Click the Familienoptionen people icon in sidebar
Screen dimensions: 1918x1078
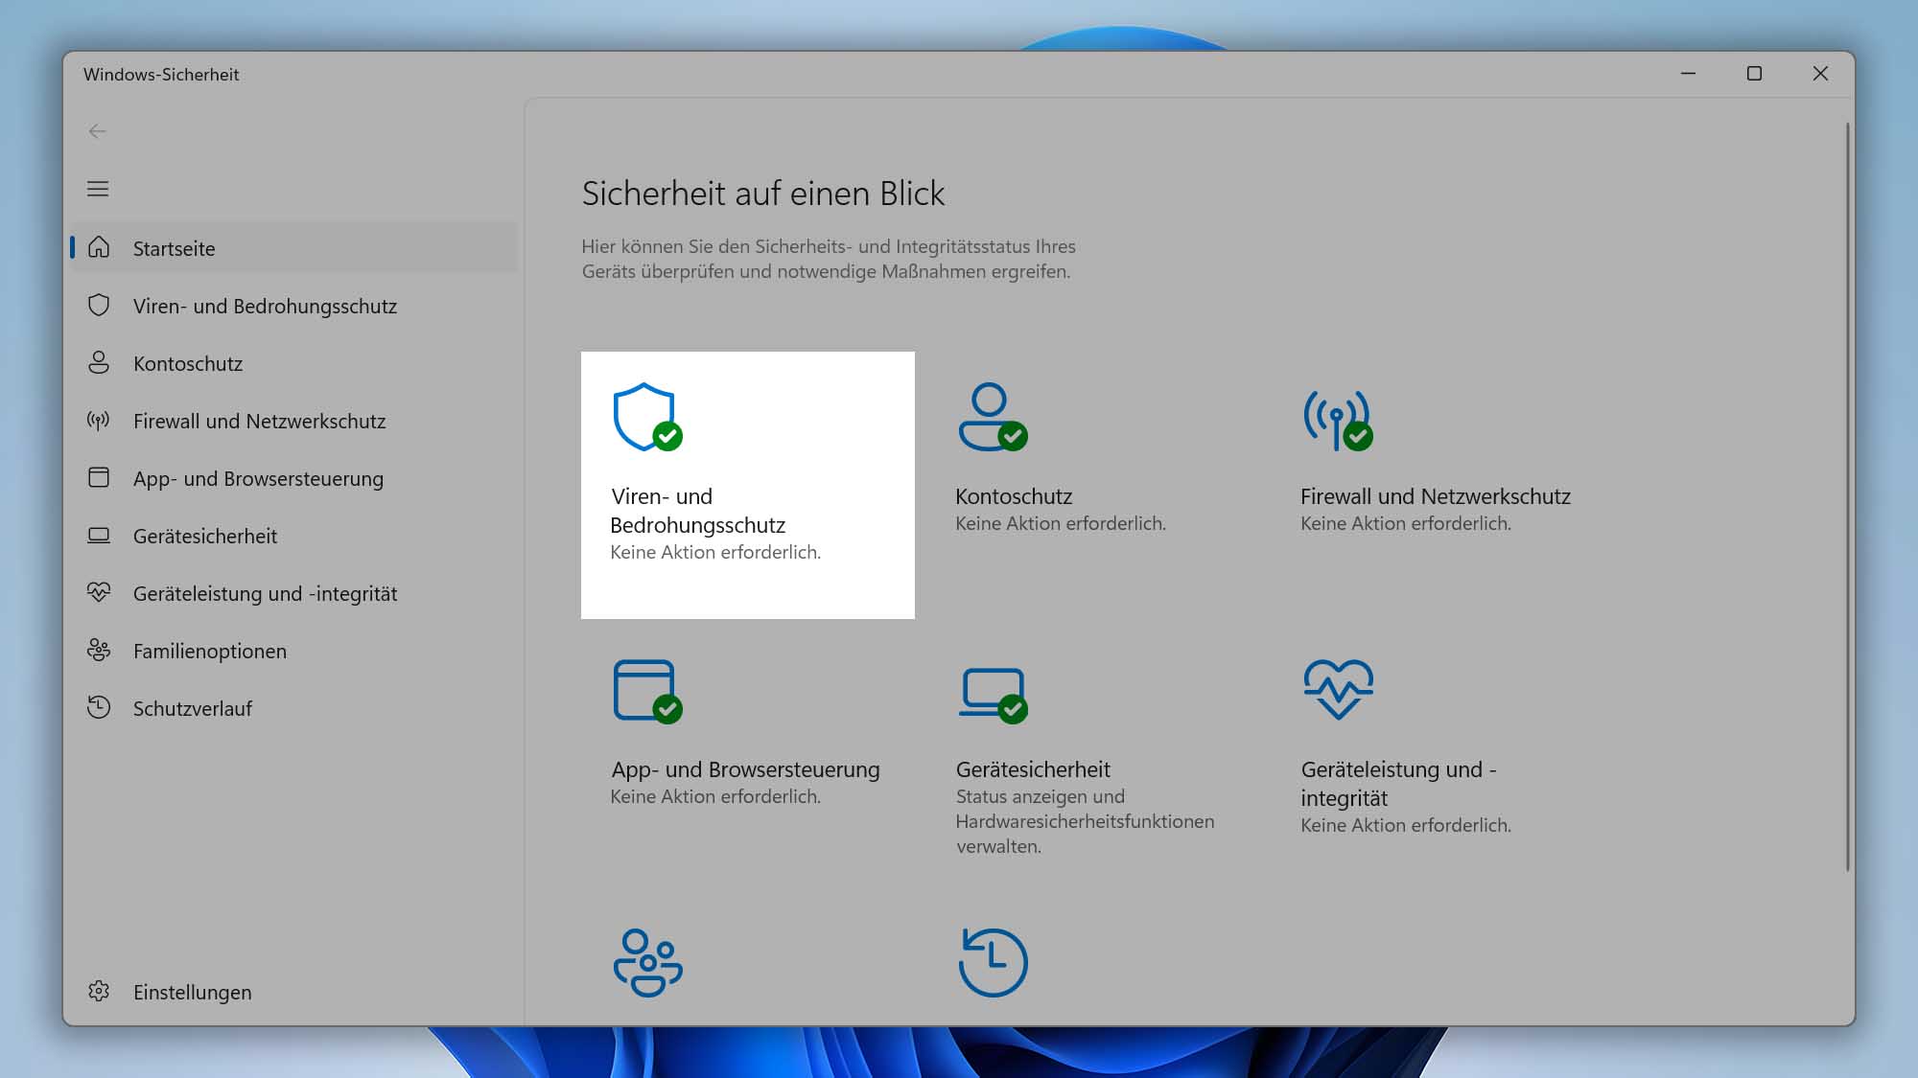coord(99,650)
